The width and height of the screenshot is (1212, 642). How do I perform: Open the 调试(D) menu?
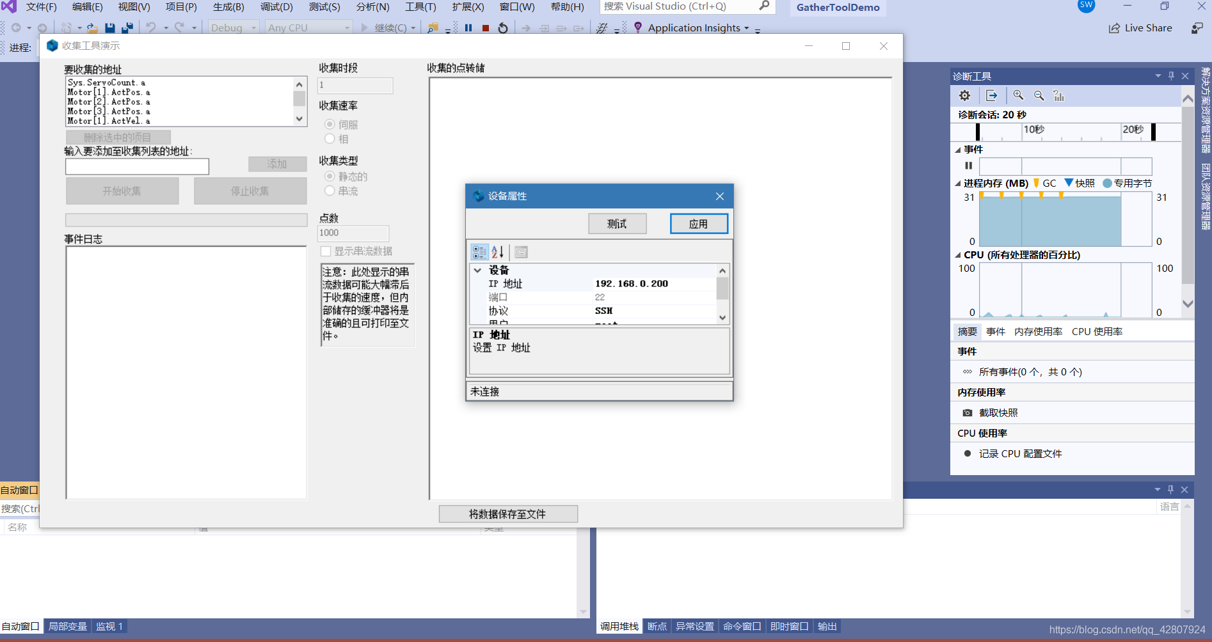(276, 7)
